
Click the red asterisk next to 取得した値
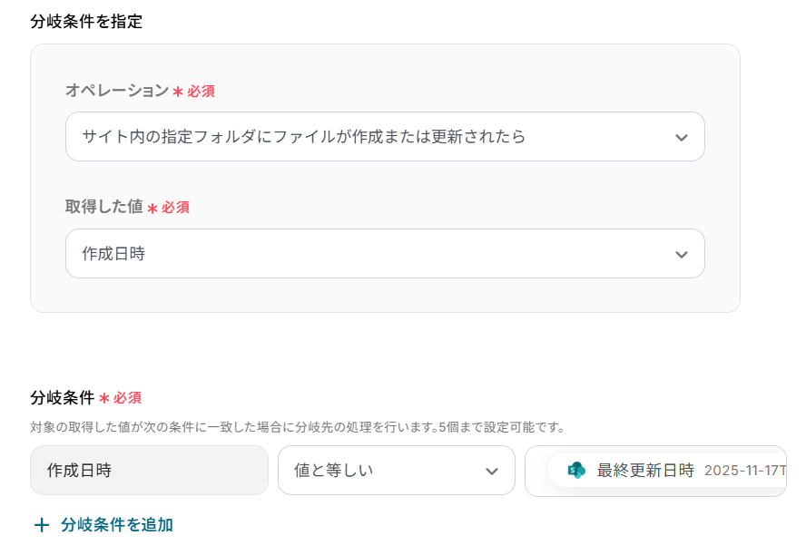[x=152, y=208]
